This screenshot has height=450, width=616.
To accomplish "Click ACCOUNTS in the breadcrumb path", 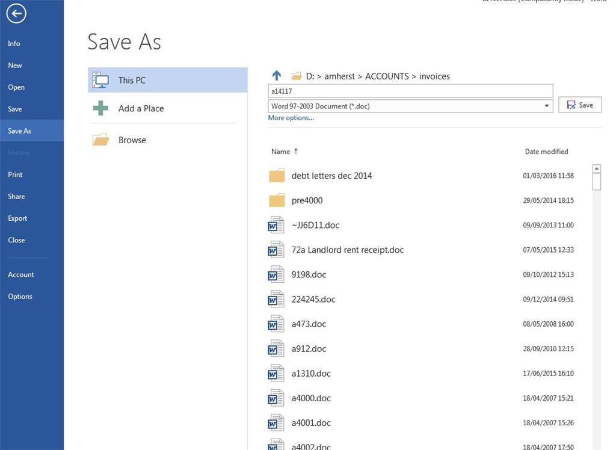I will pos(387,76).
